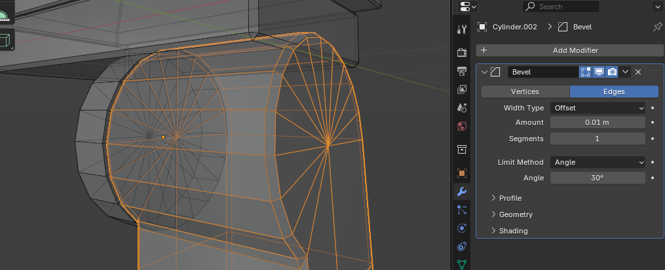
Task: Animate the Amount property dot
Action: (653, 122)
